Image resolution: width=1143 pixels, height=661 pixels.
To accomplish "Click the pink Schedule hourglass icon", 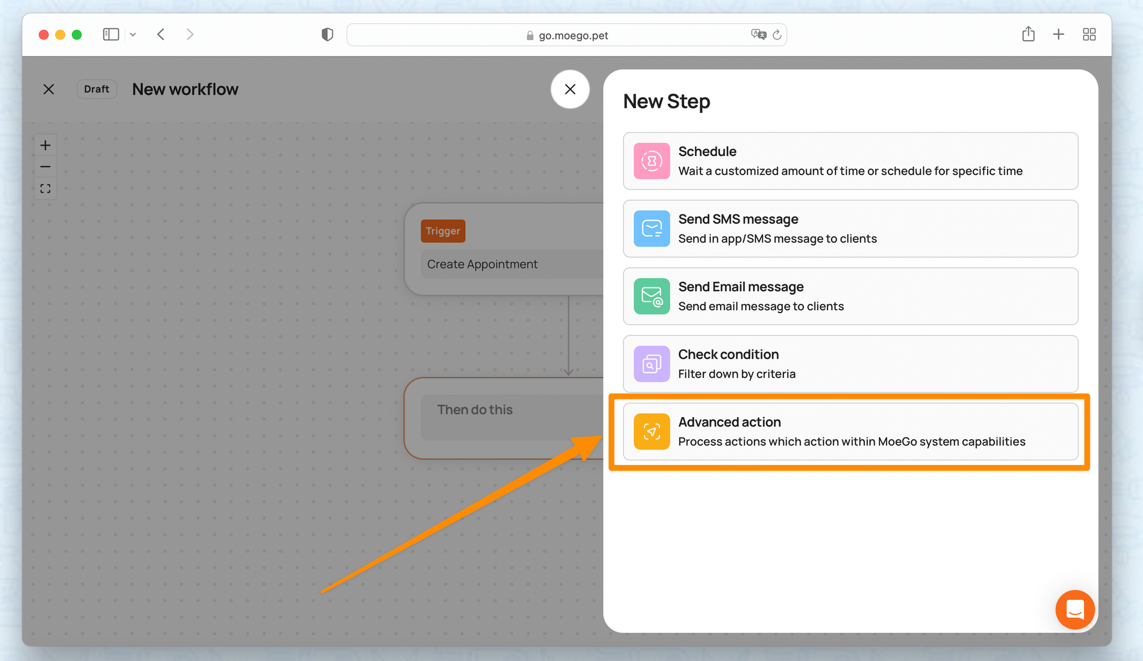I will coord(652,161).
